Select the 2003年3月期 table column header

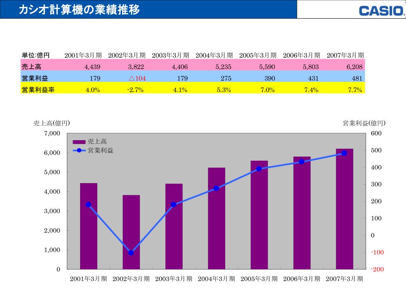pos(170,55)
